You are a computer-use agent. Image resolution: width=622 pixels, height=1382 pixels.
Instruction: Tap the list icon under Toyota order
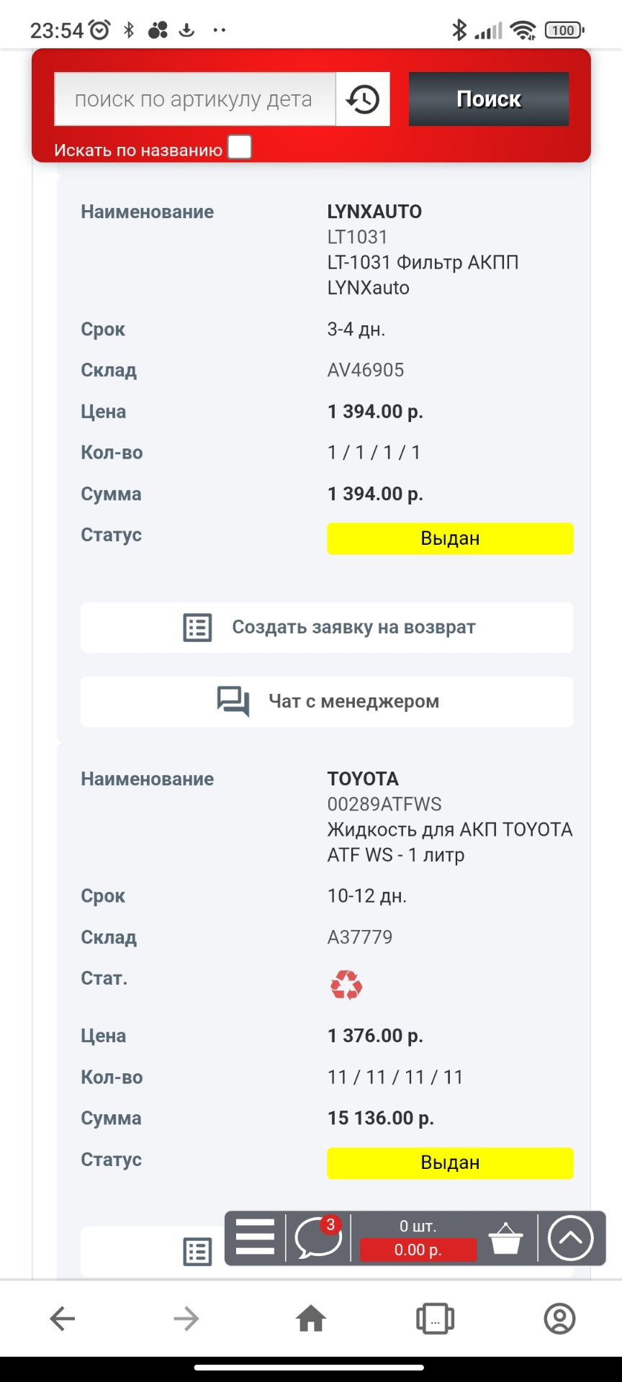197,1252
